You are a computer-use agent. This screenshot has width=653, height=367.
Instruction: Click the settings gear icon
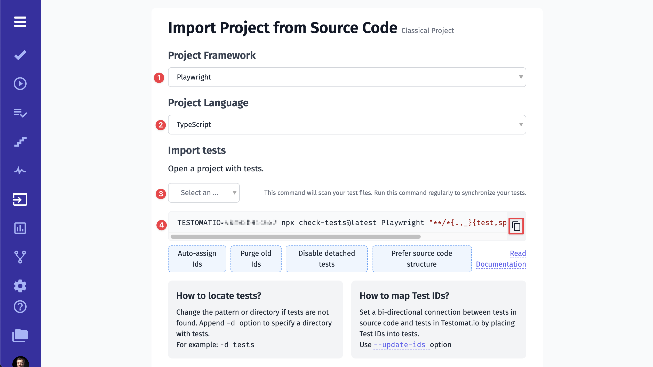point(21,285)
